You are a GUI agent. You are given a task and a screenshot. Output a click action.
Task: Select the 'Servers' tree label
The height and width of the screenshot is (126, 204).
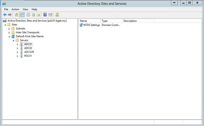click(x=24, y=40)
